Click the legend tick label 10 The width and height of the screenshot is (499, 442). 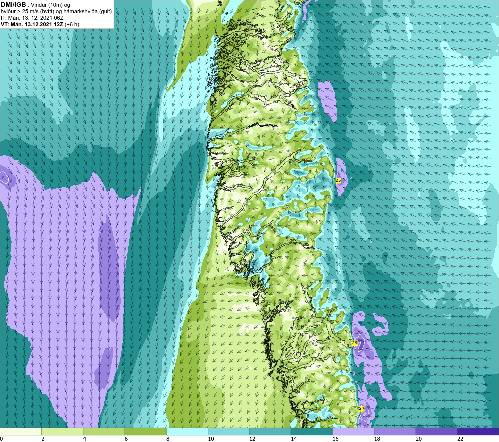(211, 439)
